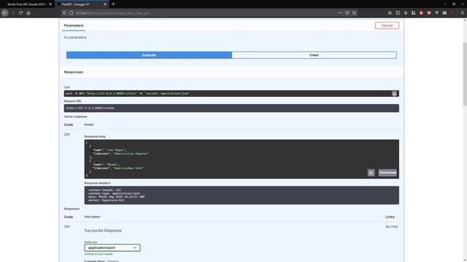Viewport: 467px width, 262px height.
Task: Toggle the browser sidebar icon
Action: (x=398, y=13)
